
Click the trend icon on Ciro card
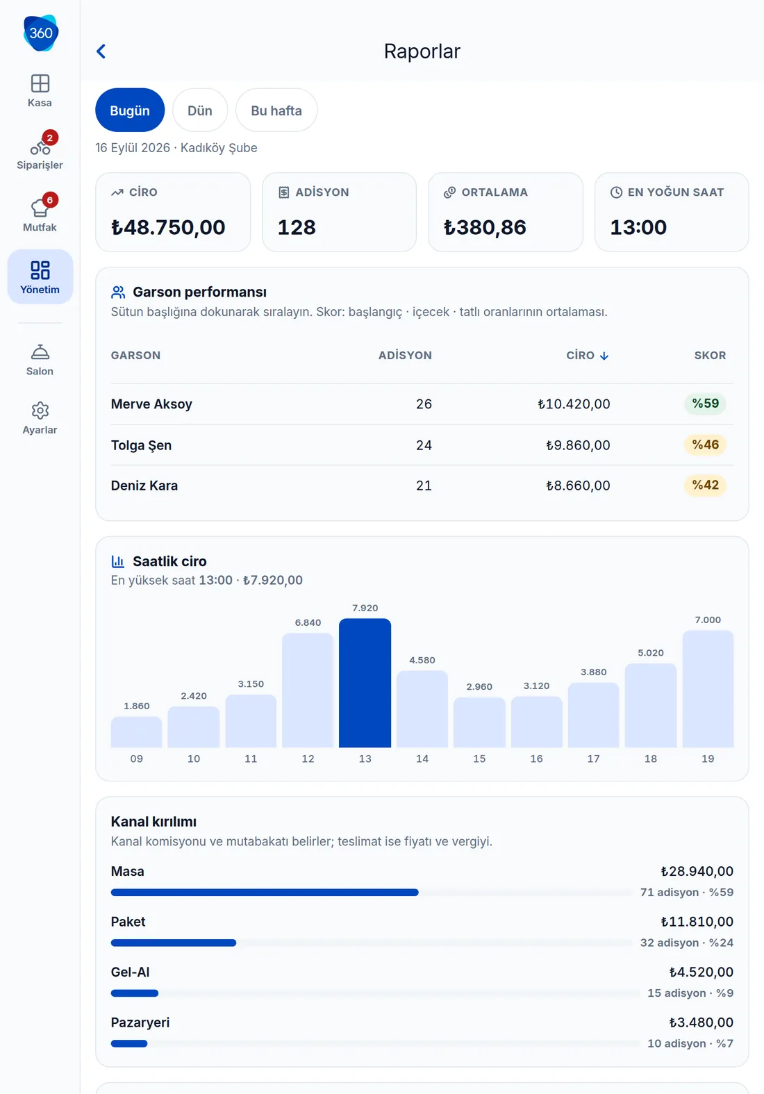pos(117,192)
